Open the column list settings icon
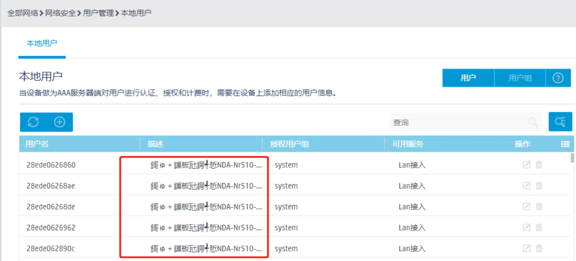The image size is (576, 261). point(565,144)
